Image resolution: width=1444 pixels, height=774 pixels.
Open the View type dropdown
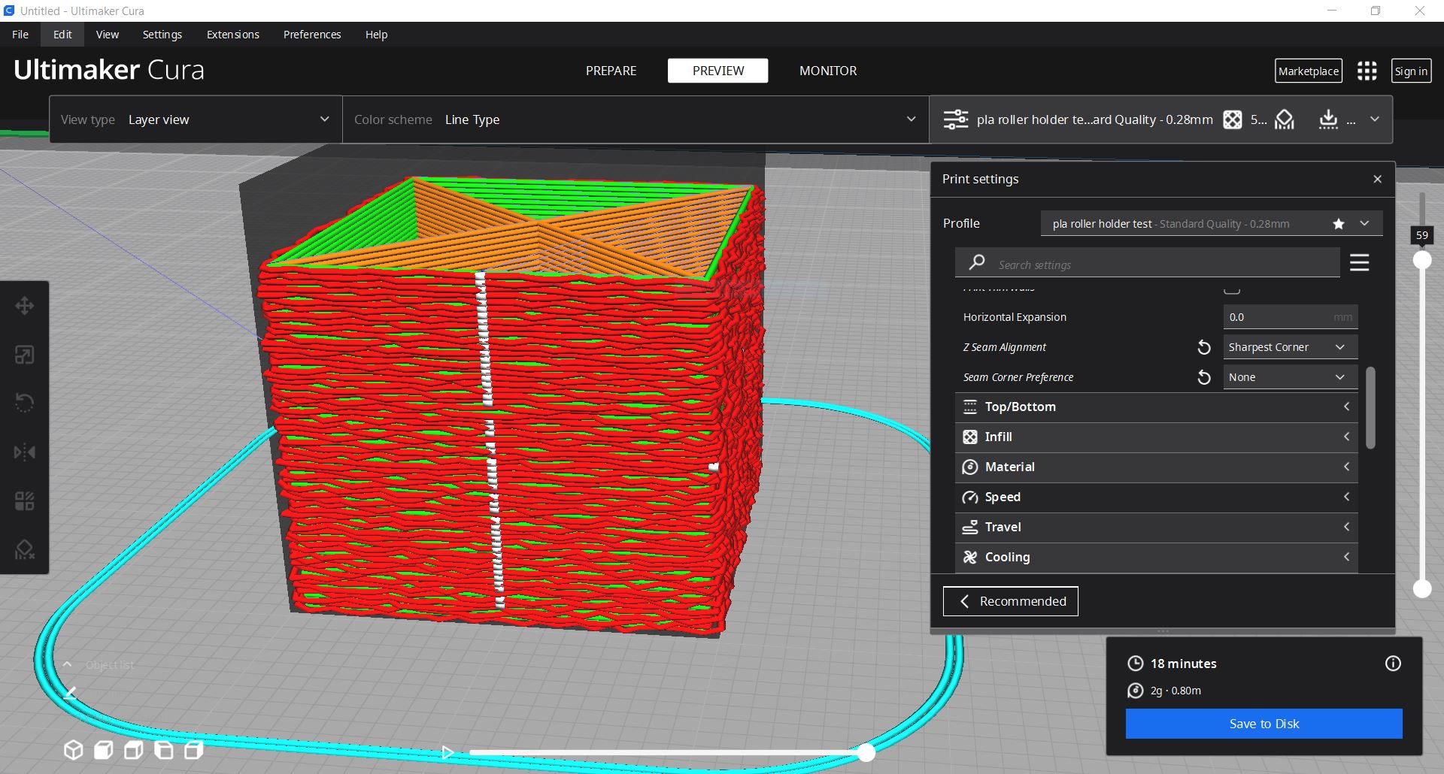(x=196, y=119)
